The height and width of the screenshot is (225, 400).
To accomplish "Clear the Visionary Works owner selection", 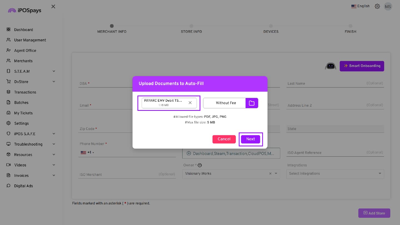I will 270,174.
